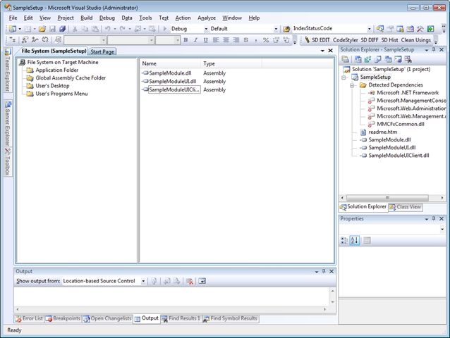Open the Analyze menu
This screenshot has width=450, height=338.
coord(207,18)
